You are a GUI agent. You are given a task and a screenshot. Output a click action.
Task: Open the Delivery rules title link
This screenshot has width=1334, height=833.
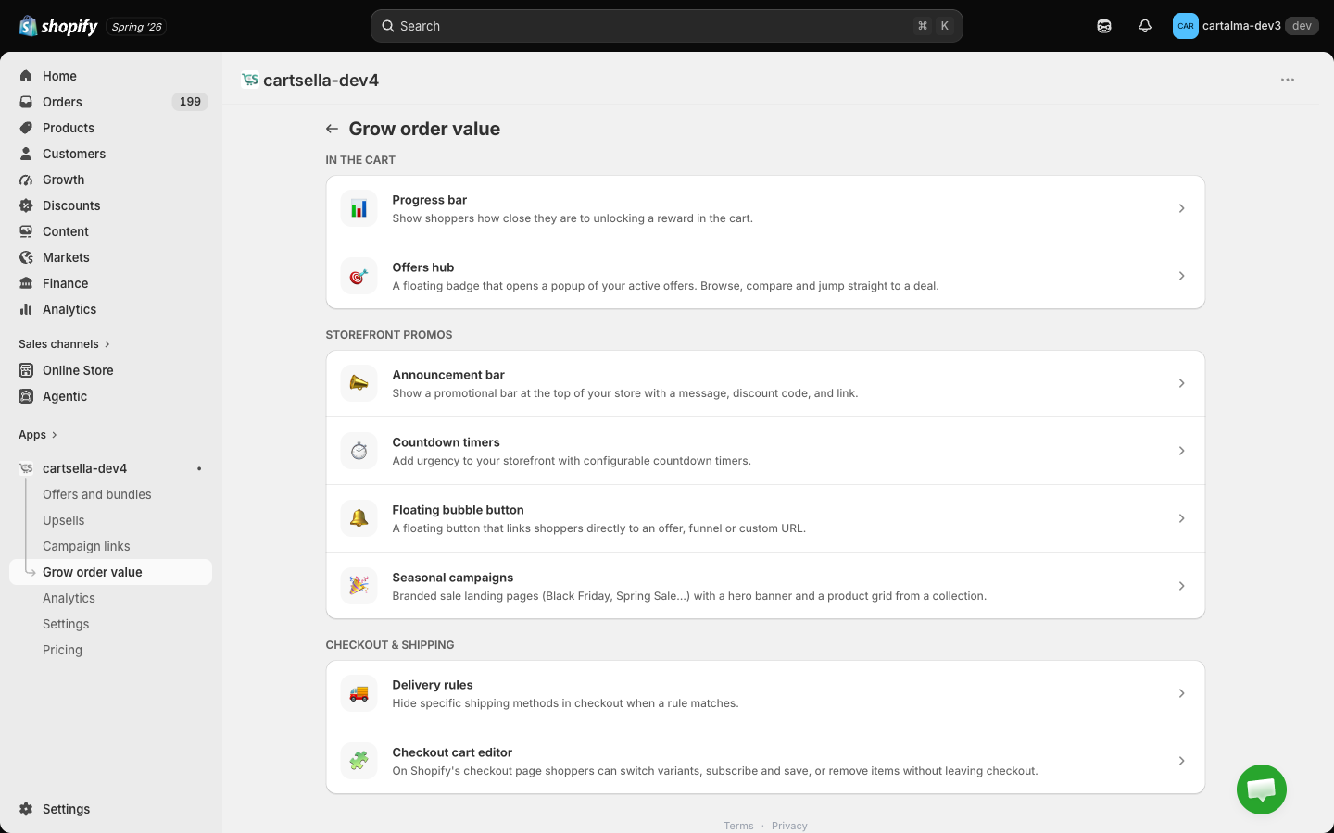coord(433,685)
